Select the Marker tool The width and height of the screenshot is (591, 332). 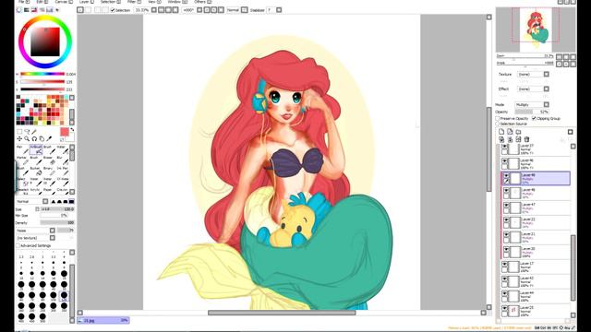[22, 160]
